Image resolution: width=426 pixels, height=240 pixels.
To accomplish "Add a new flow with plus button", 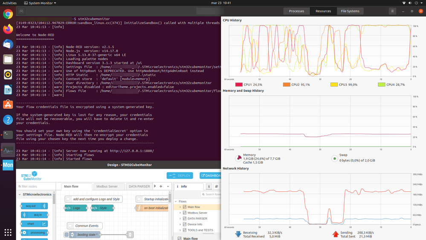I will (161, 186).
